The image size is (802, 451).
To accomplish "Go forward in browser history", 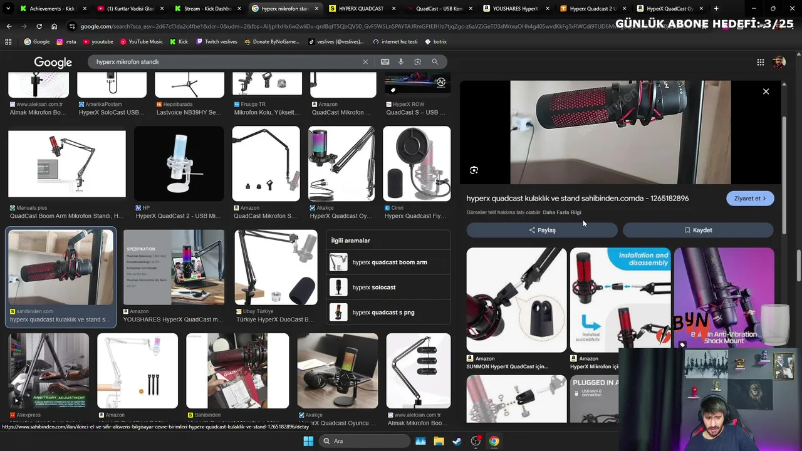I will pyautogui.click(x=24, y=26).
